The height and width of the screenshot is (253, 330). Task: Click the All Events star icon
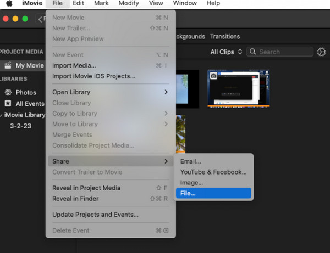8,103
